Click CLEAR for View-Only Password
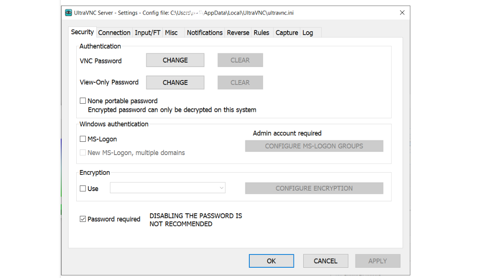 pyautogui.click(x=240, y=82)
